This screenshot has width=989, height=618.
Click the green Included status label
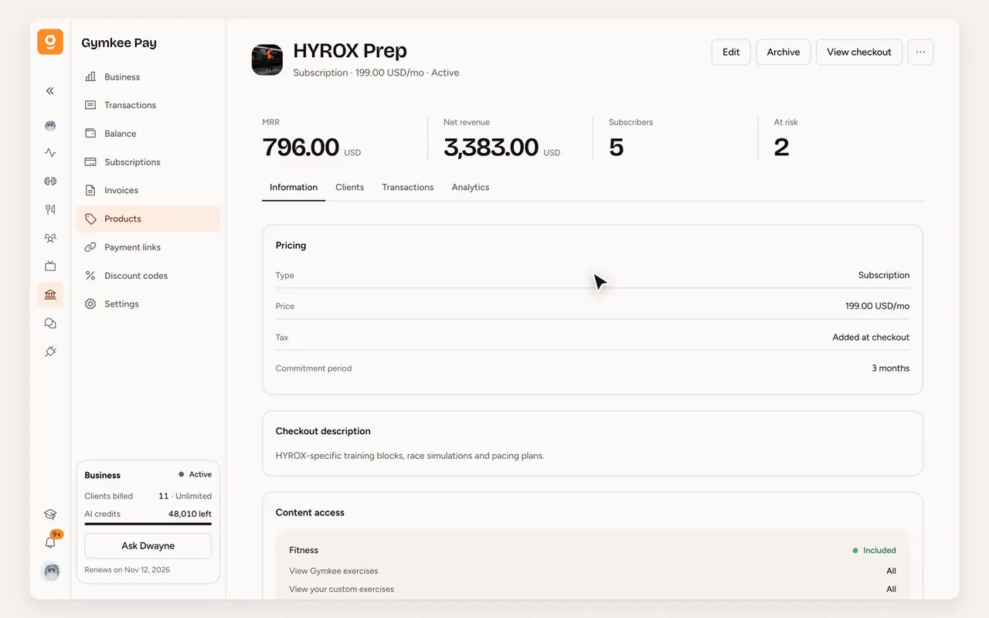coord(875,551)
